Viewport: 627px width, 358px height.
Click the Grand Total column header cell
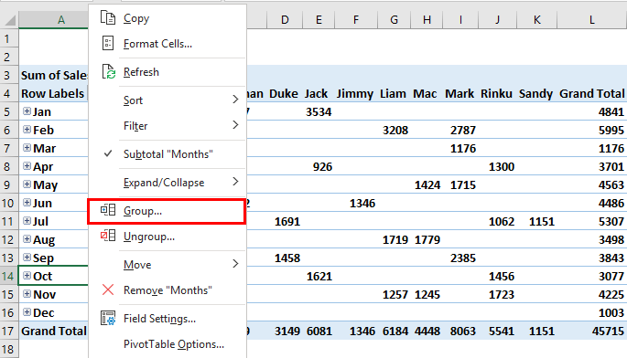click(592, 94)
